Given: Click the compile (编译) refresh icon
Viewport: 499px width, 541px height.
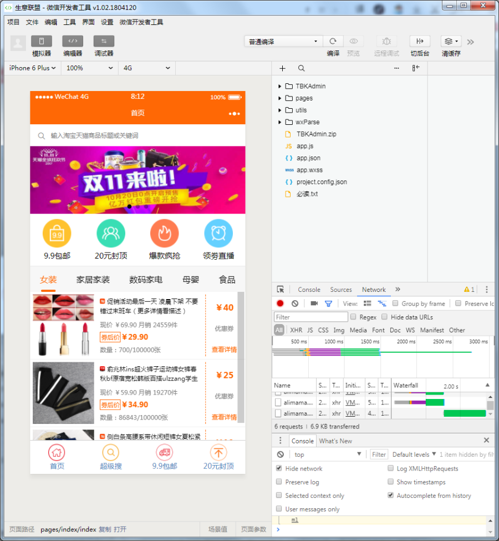Looking at the screenshot, I should point(333,41).
